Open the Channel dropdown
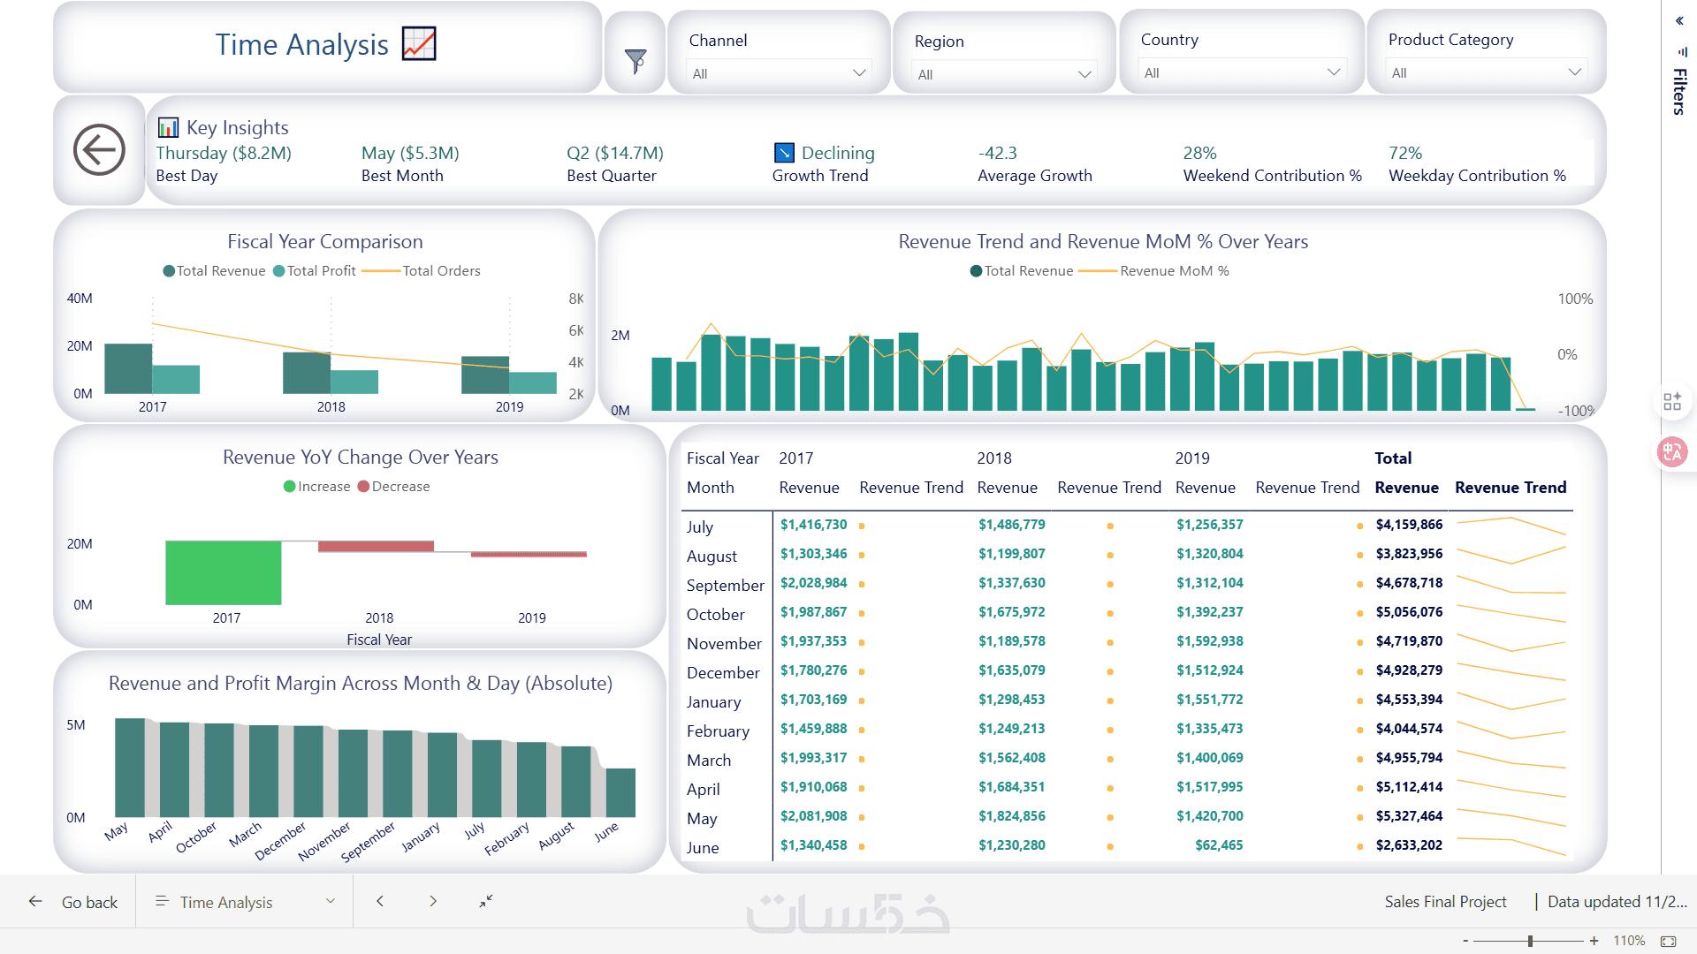Screen dimensions: 1697x954 pos(779,73)
